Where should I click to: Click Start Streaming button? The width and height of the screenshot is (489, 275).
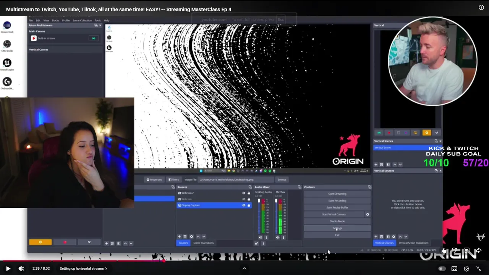tap(337, 194)
